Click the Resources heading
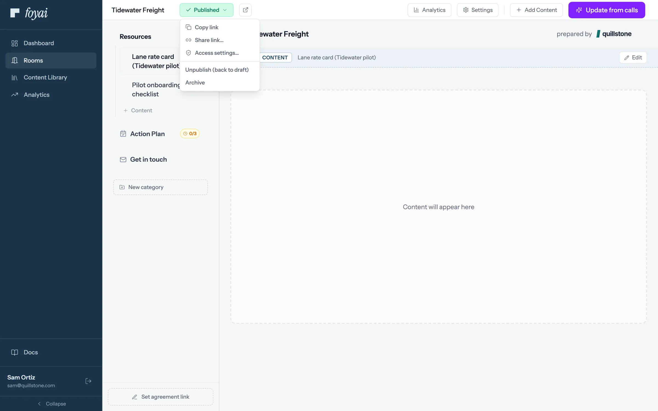The width and height of the screenshot is (658, 411). [x=135, y=36]
